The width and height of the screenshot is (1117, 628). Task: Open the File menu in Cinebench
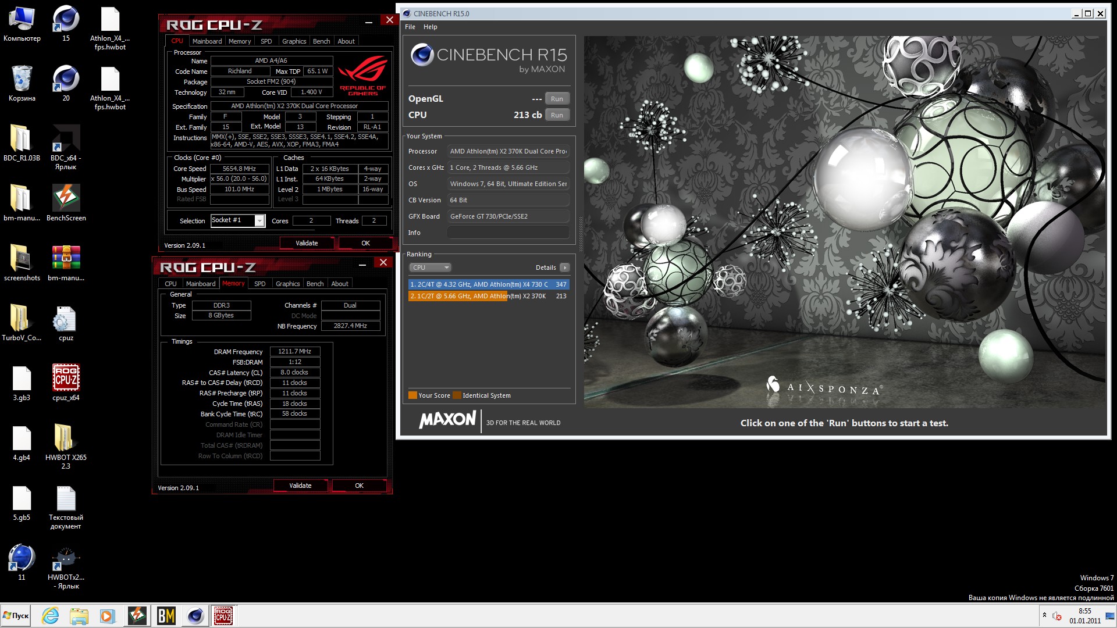[x=410, y=27]
